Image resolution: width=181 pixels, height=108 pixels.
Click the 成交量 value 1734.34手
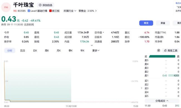point(83,32)
